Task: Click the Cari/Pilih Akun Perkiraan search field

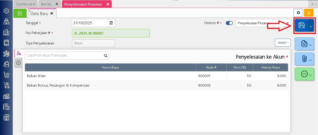Action: [x=64, y=56]
